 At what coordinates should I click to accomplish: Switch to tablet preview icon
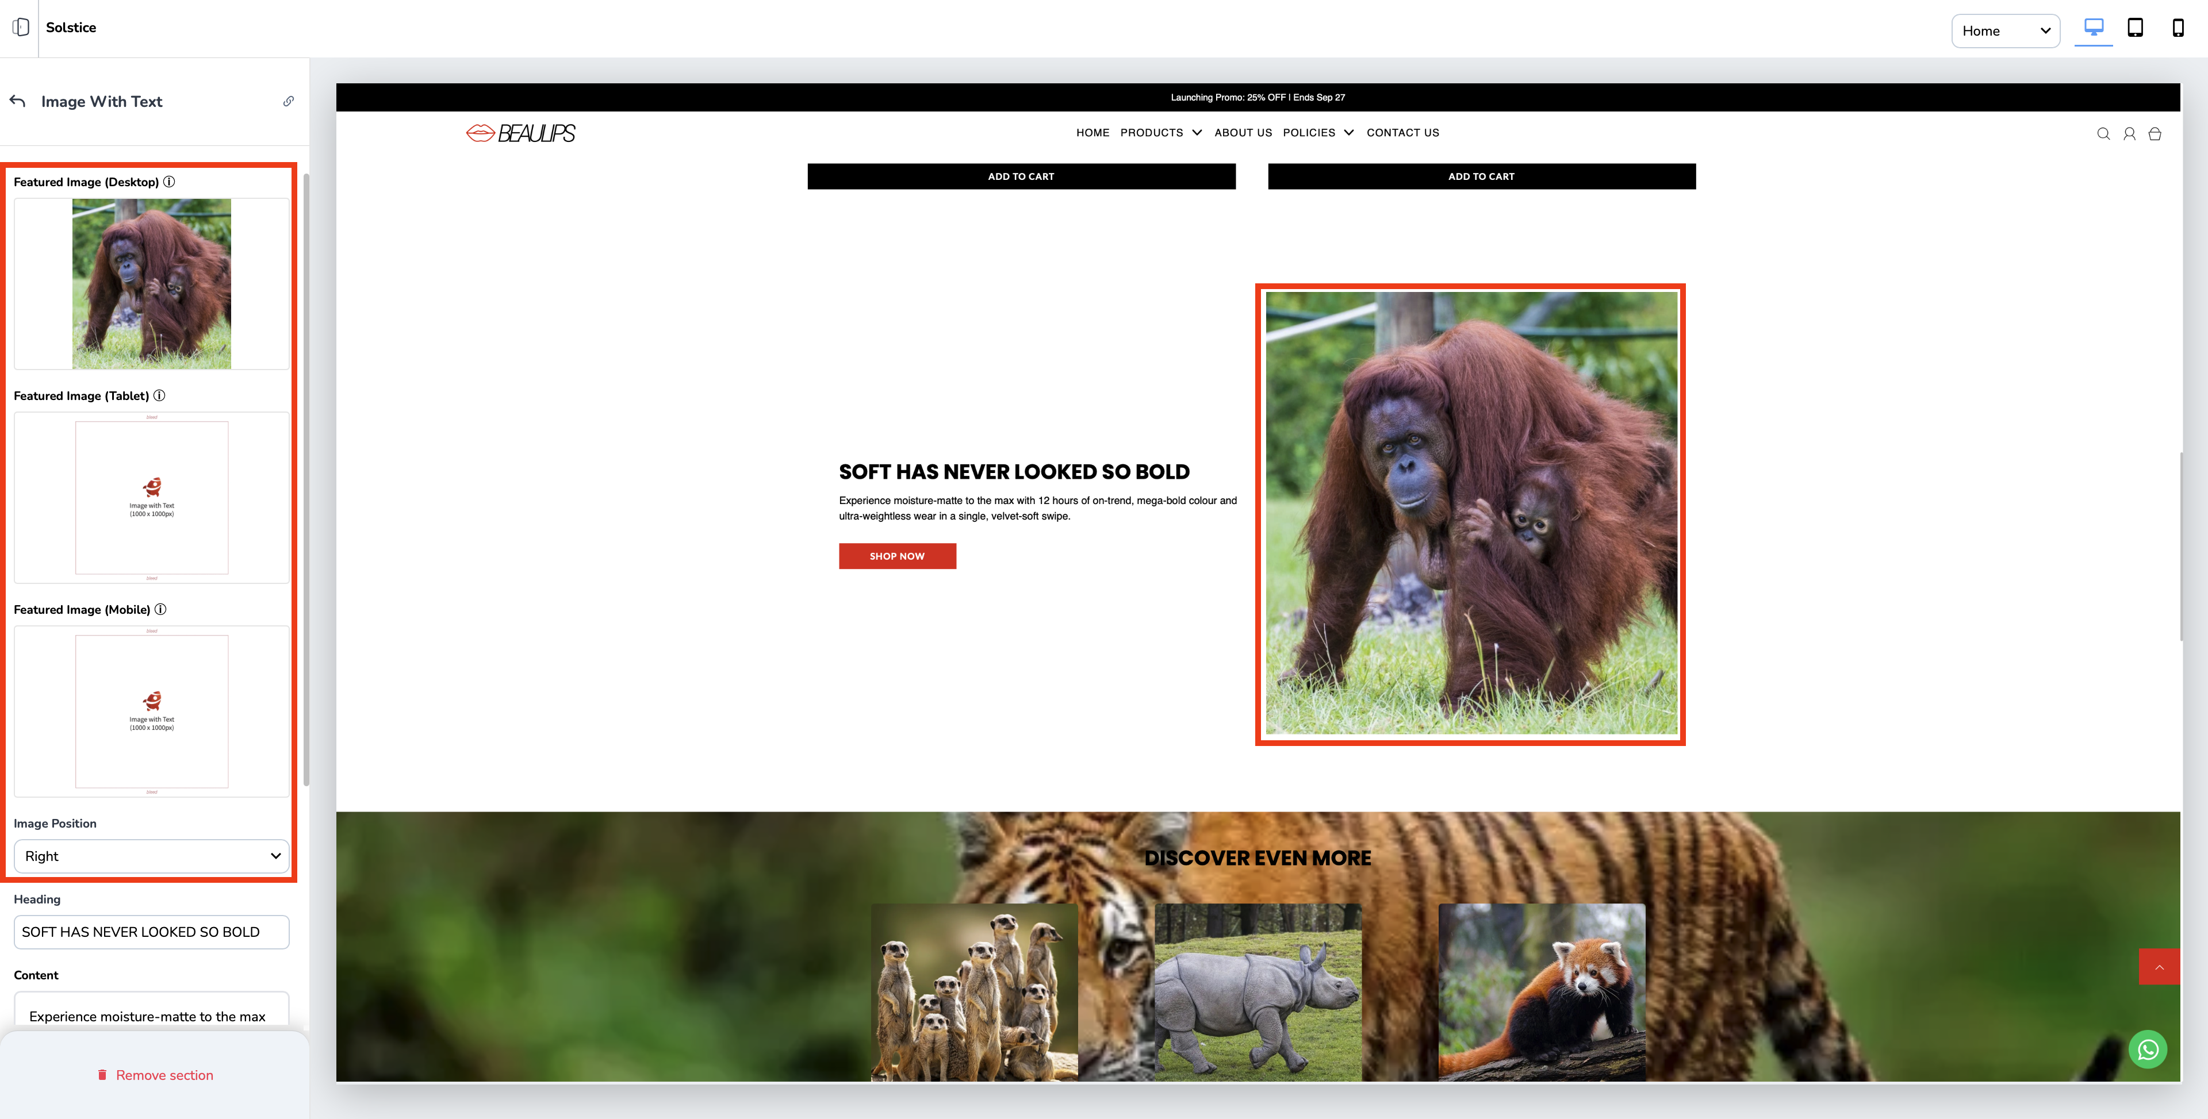pos(2135,28)
